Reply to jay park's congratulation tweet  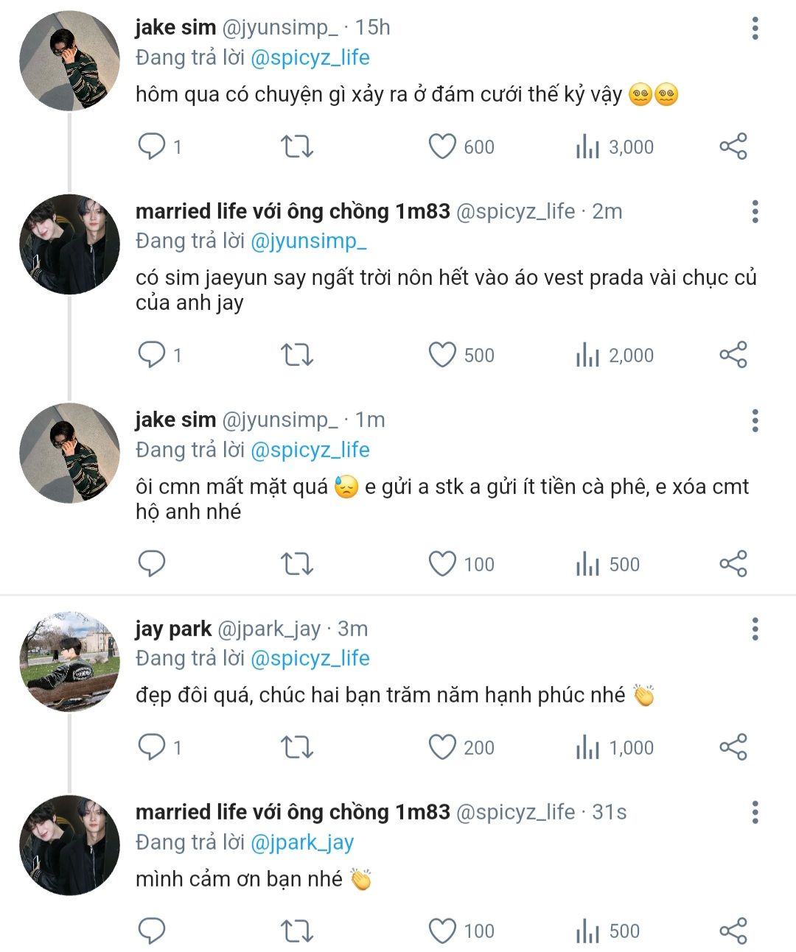coord(152,747)
